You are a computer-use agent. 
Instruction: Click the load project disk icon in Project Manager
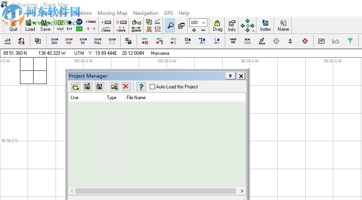coord(88,87)
